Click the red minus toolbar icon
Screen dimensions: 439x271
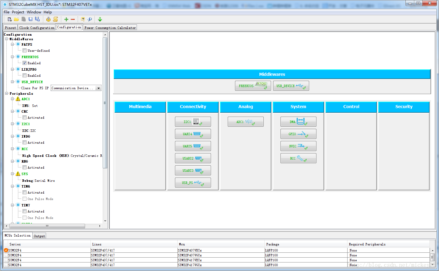[x=73, y=19]
